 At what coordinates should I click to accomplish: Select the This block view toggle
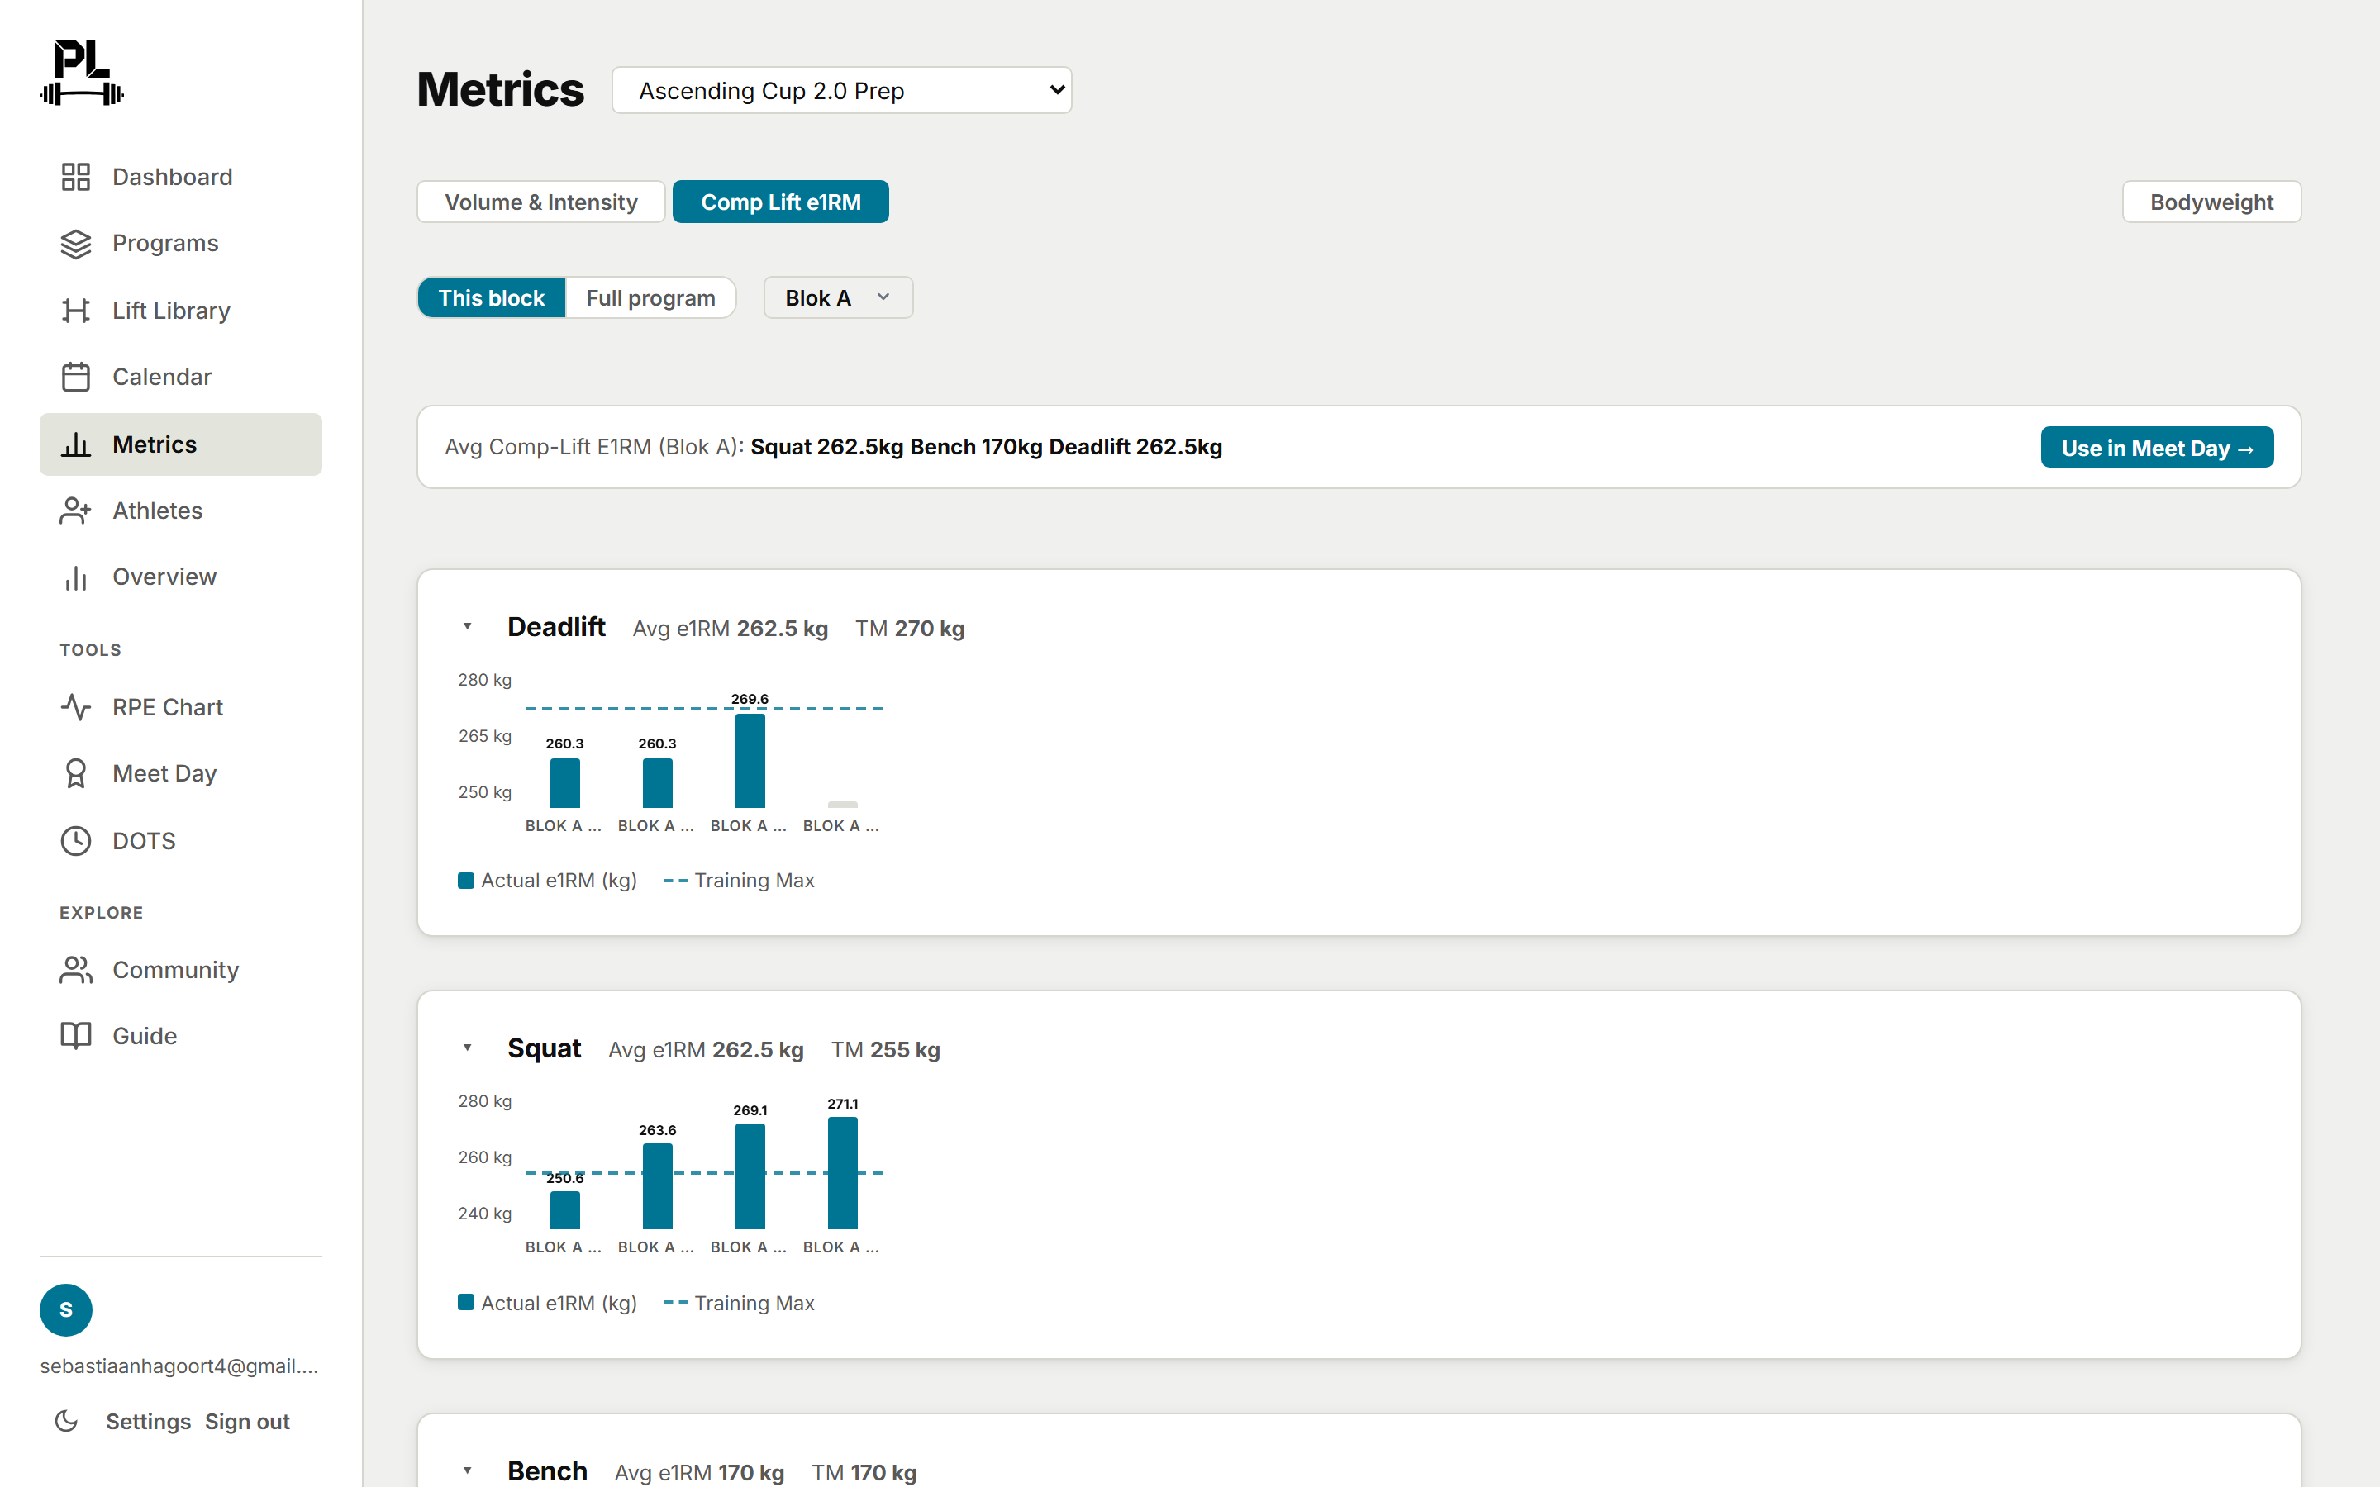(491, 298)
